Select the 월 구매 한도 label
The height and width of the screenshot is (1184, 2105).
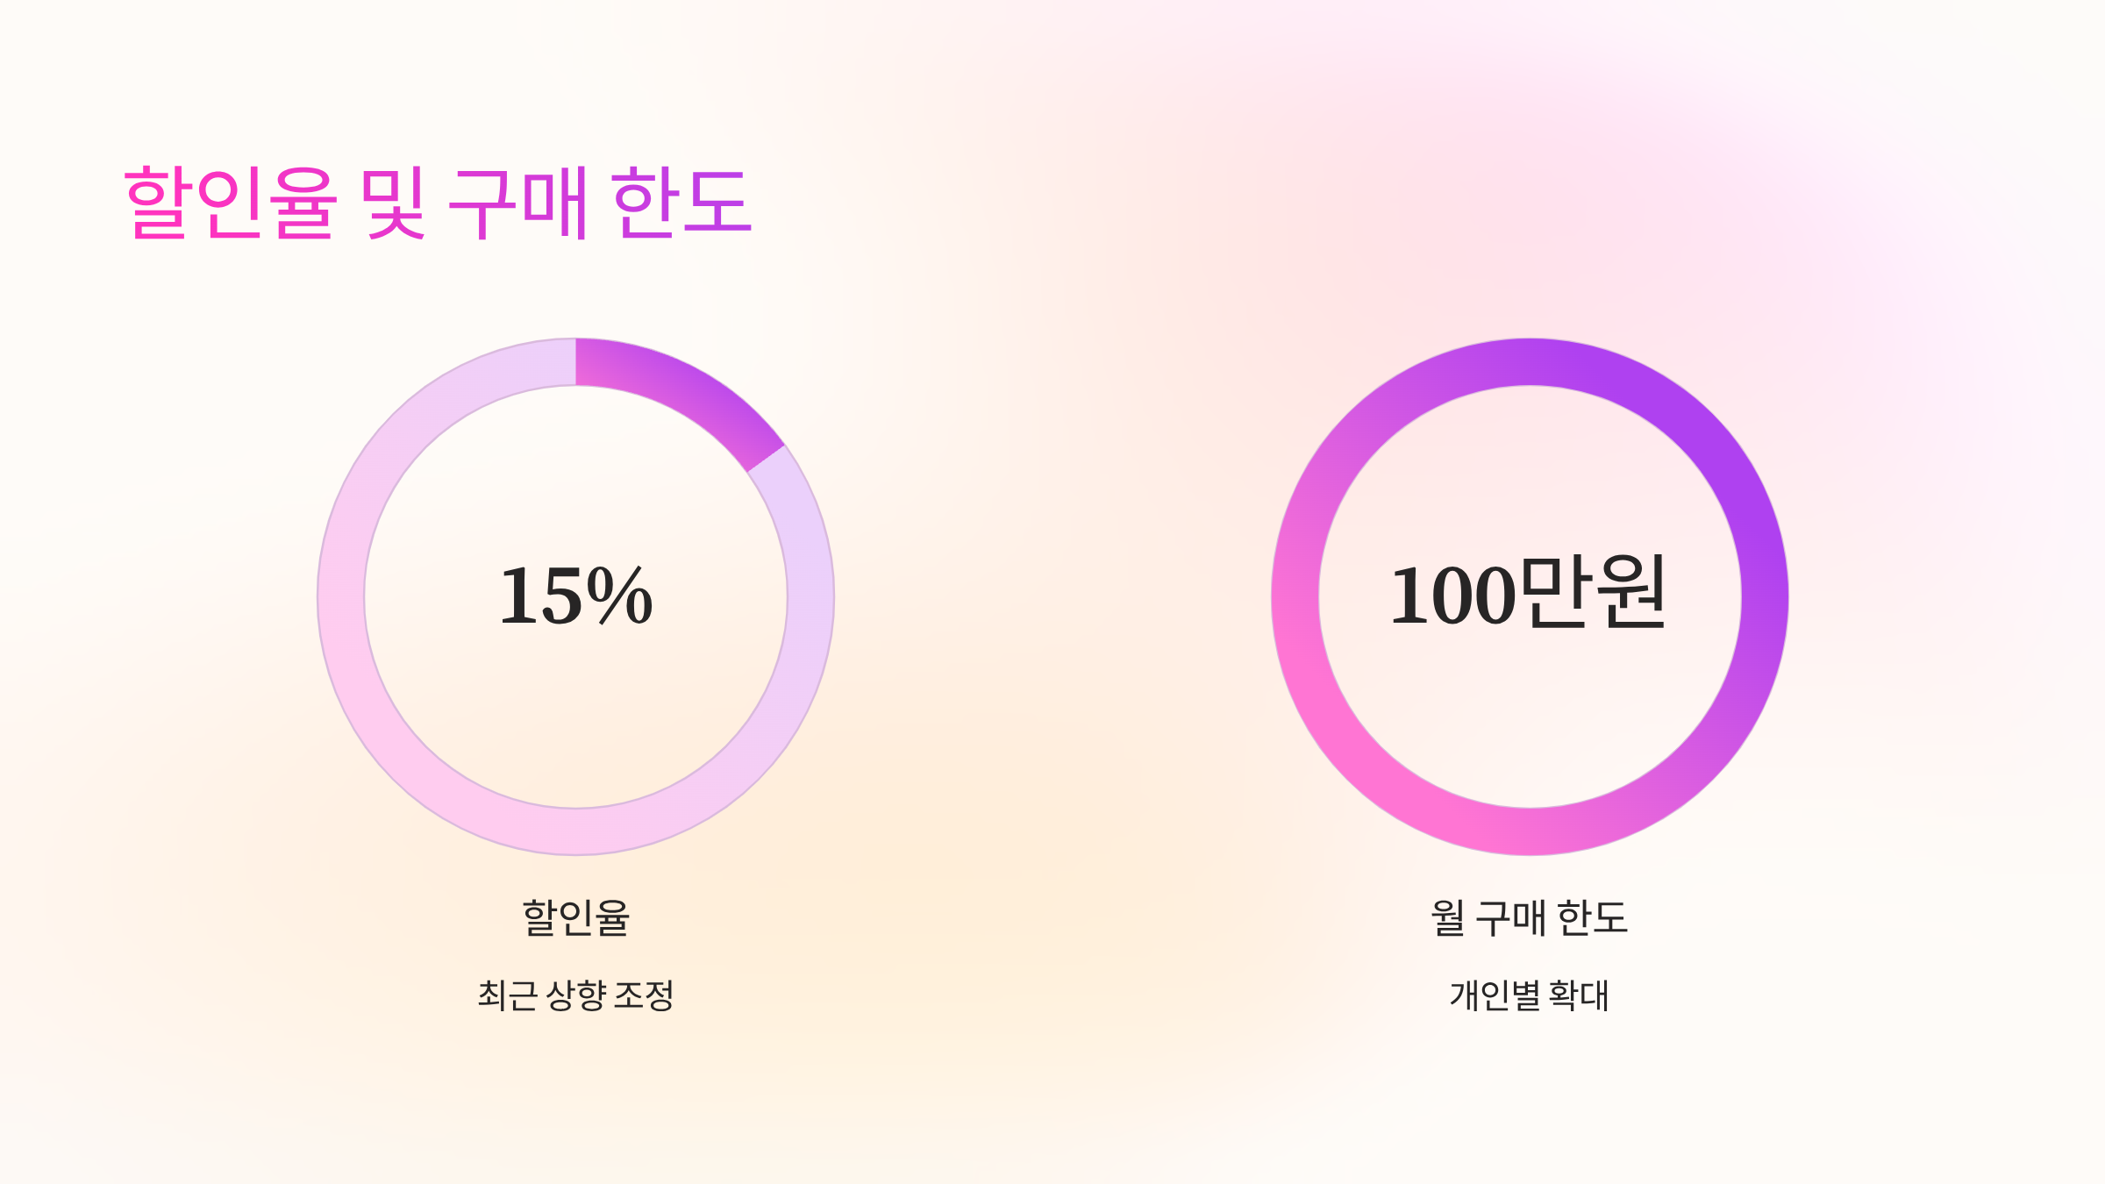click(1530, 917)
